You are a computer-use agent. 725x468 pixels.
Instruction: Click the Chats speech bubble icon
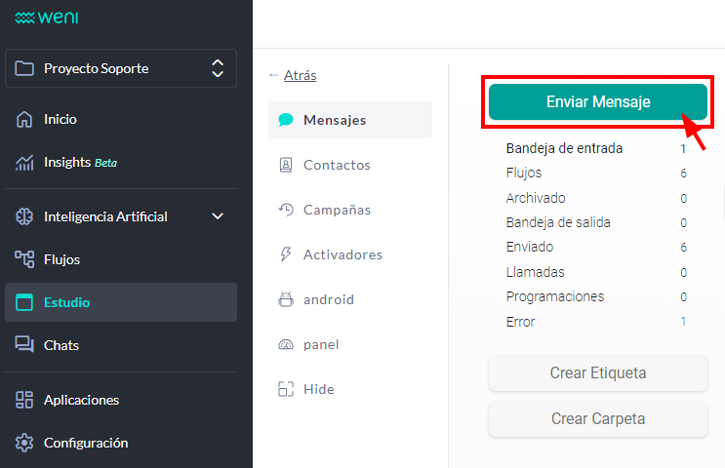click(x=24, y=345)
